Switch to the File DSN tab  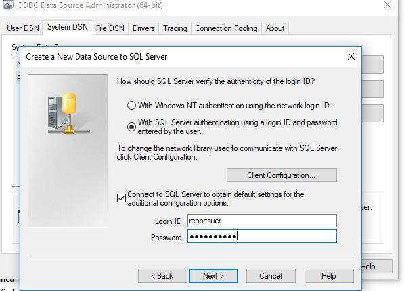point(110,28)
